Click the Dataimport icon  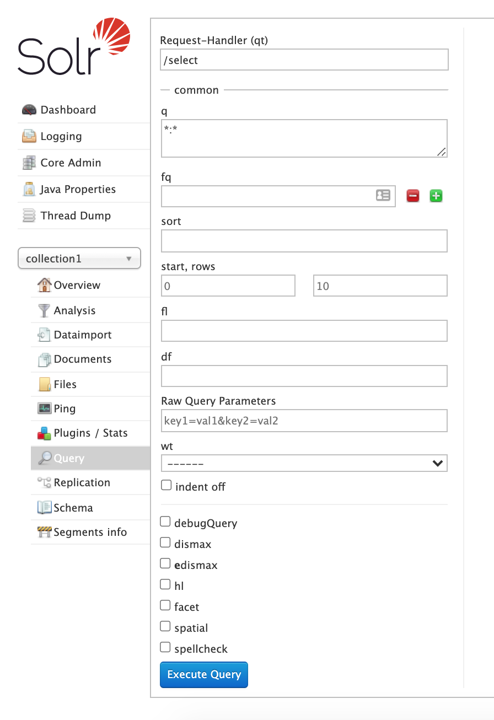click(x=44, y=335)
